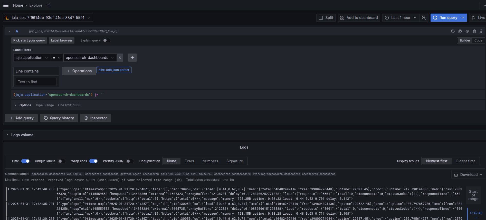Hide query A with the eye icon
Screen dimensions: 486x220
coord(467,31)
